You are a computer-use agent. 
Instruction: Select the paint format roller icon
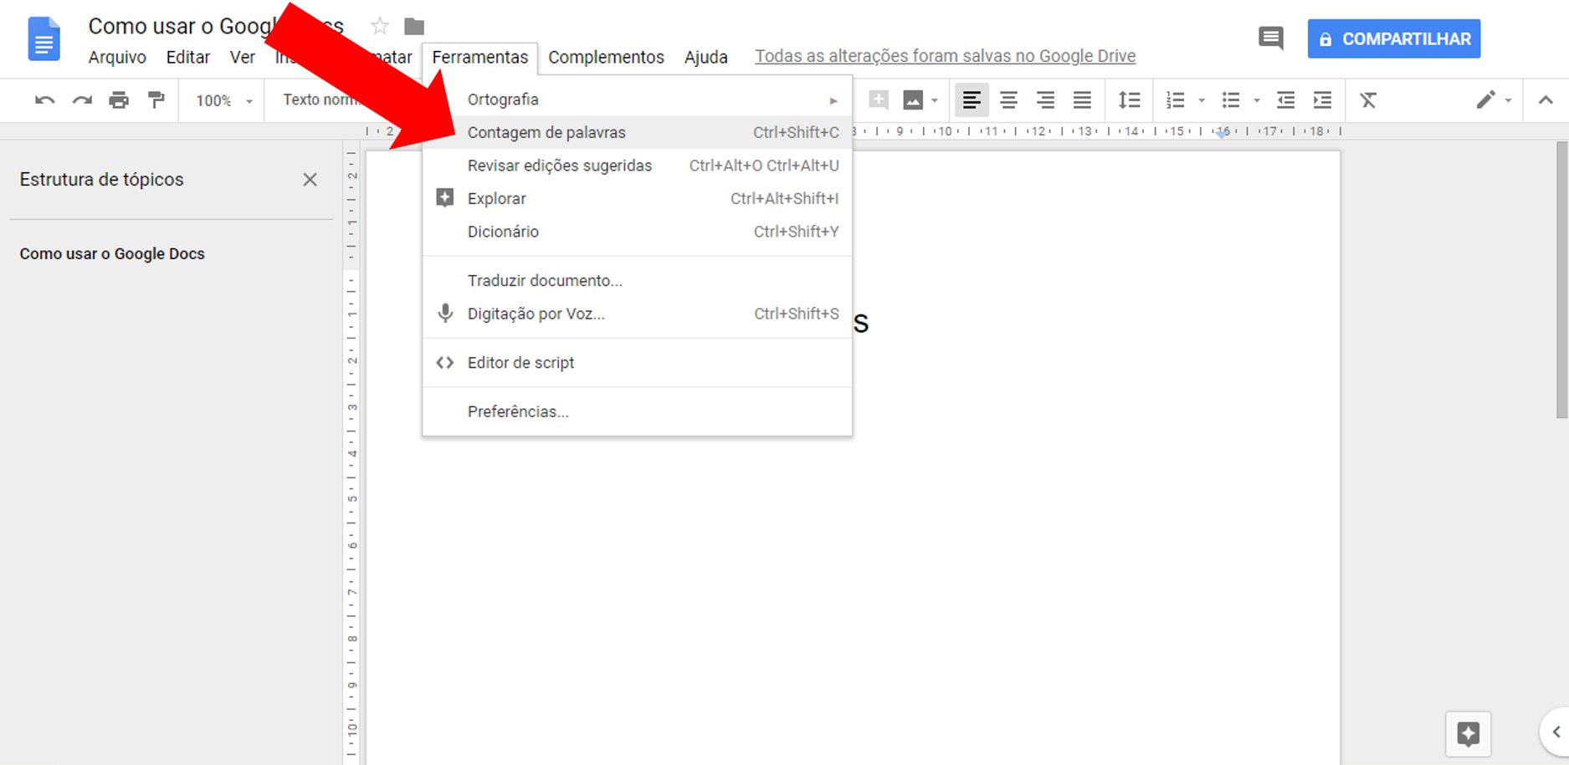tap(156, 100)
